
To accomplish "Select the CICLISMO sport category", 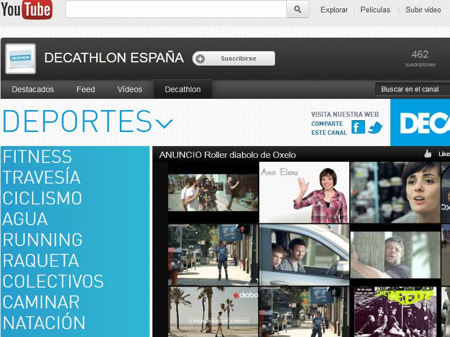I will 42,198.
